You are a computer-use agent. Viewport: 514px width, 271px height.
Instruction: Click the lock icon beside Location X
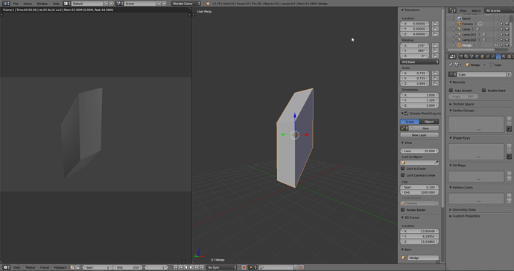click(435, 24)
